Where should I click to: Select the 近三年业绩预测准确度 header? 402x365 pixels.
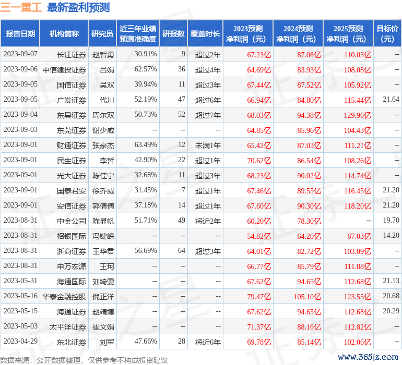tap(138, 33)
